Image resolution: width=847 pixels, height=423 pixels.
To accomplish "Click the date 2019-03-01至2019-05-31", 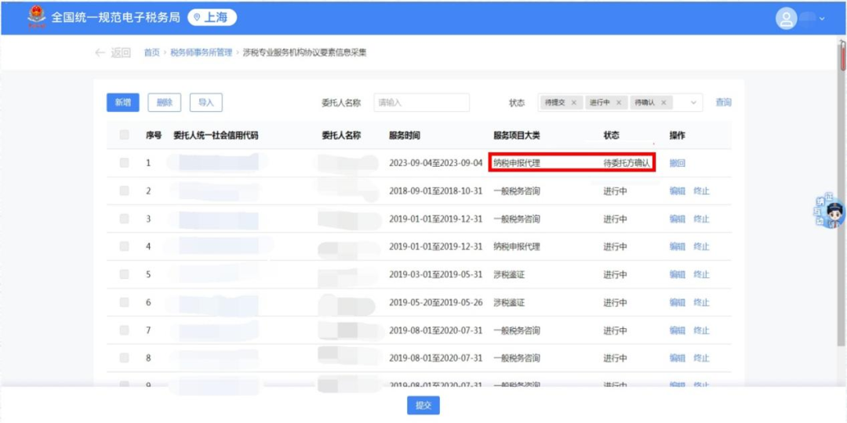I will 435,274.
